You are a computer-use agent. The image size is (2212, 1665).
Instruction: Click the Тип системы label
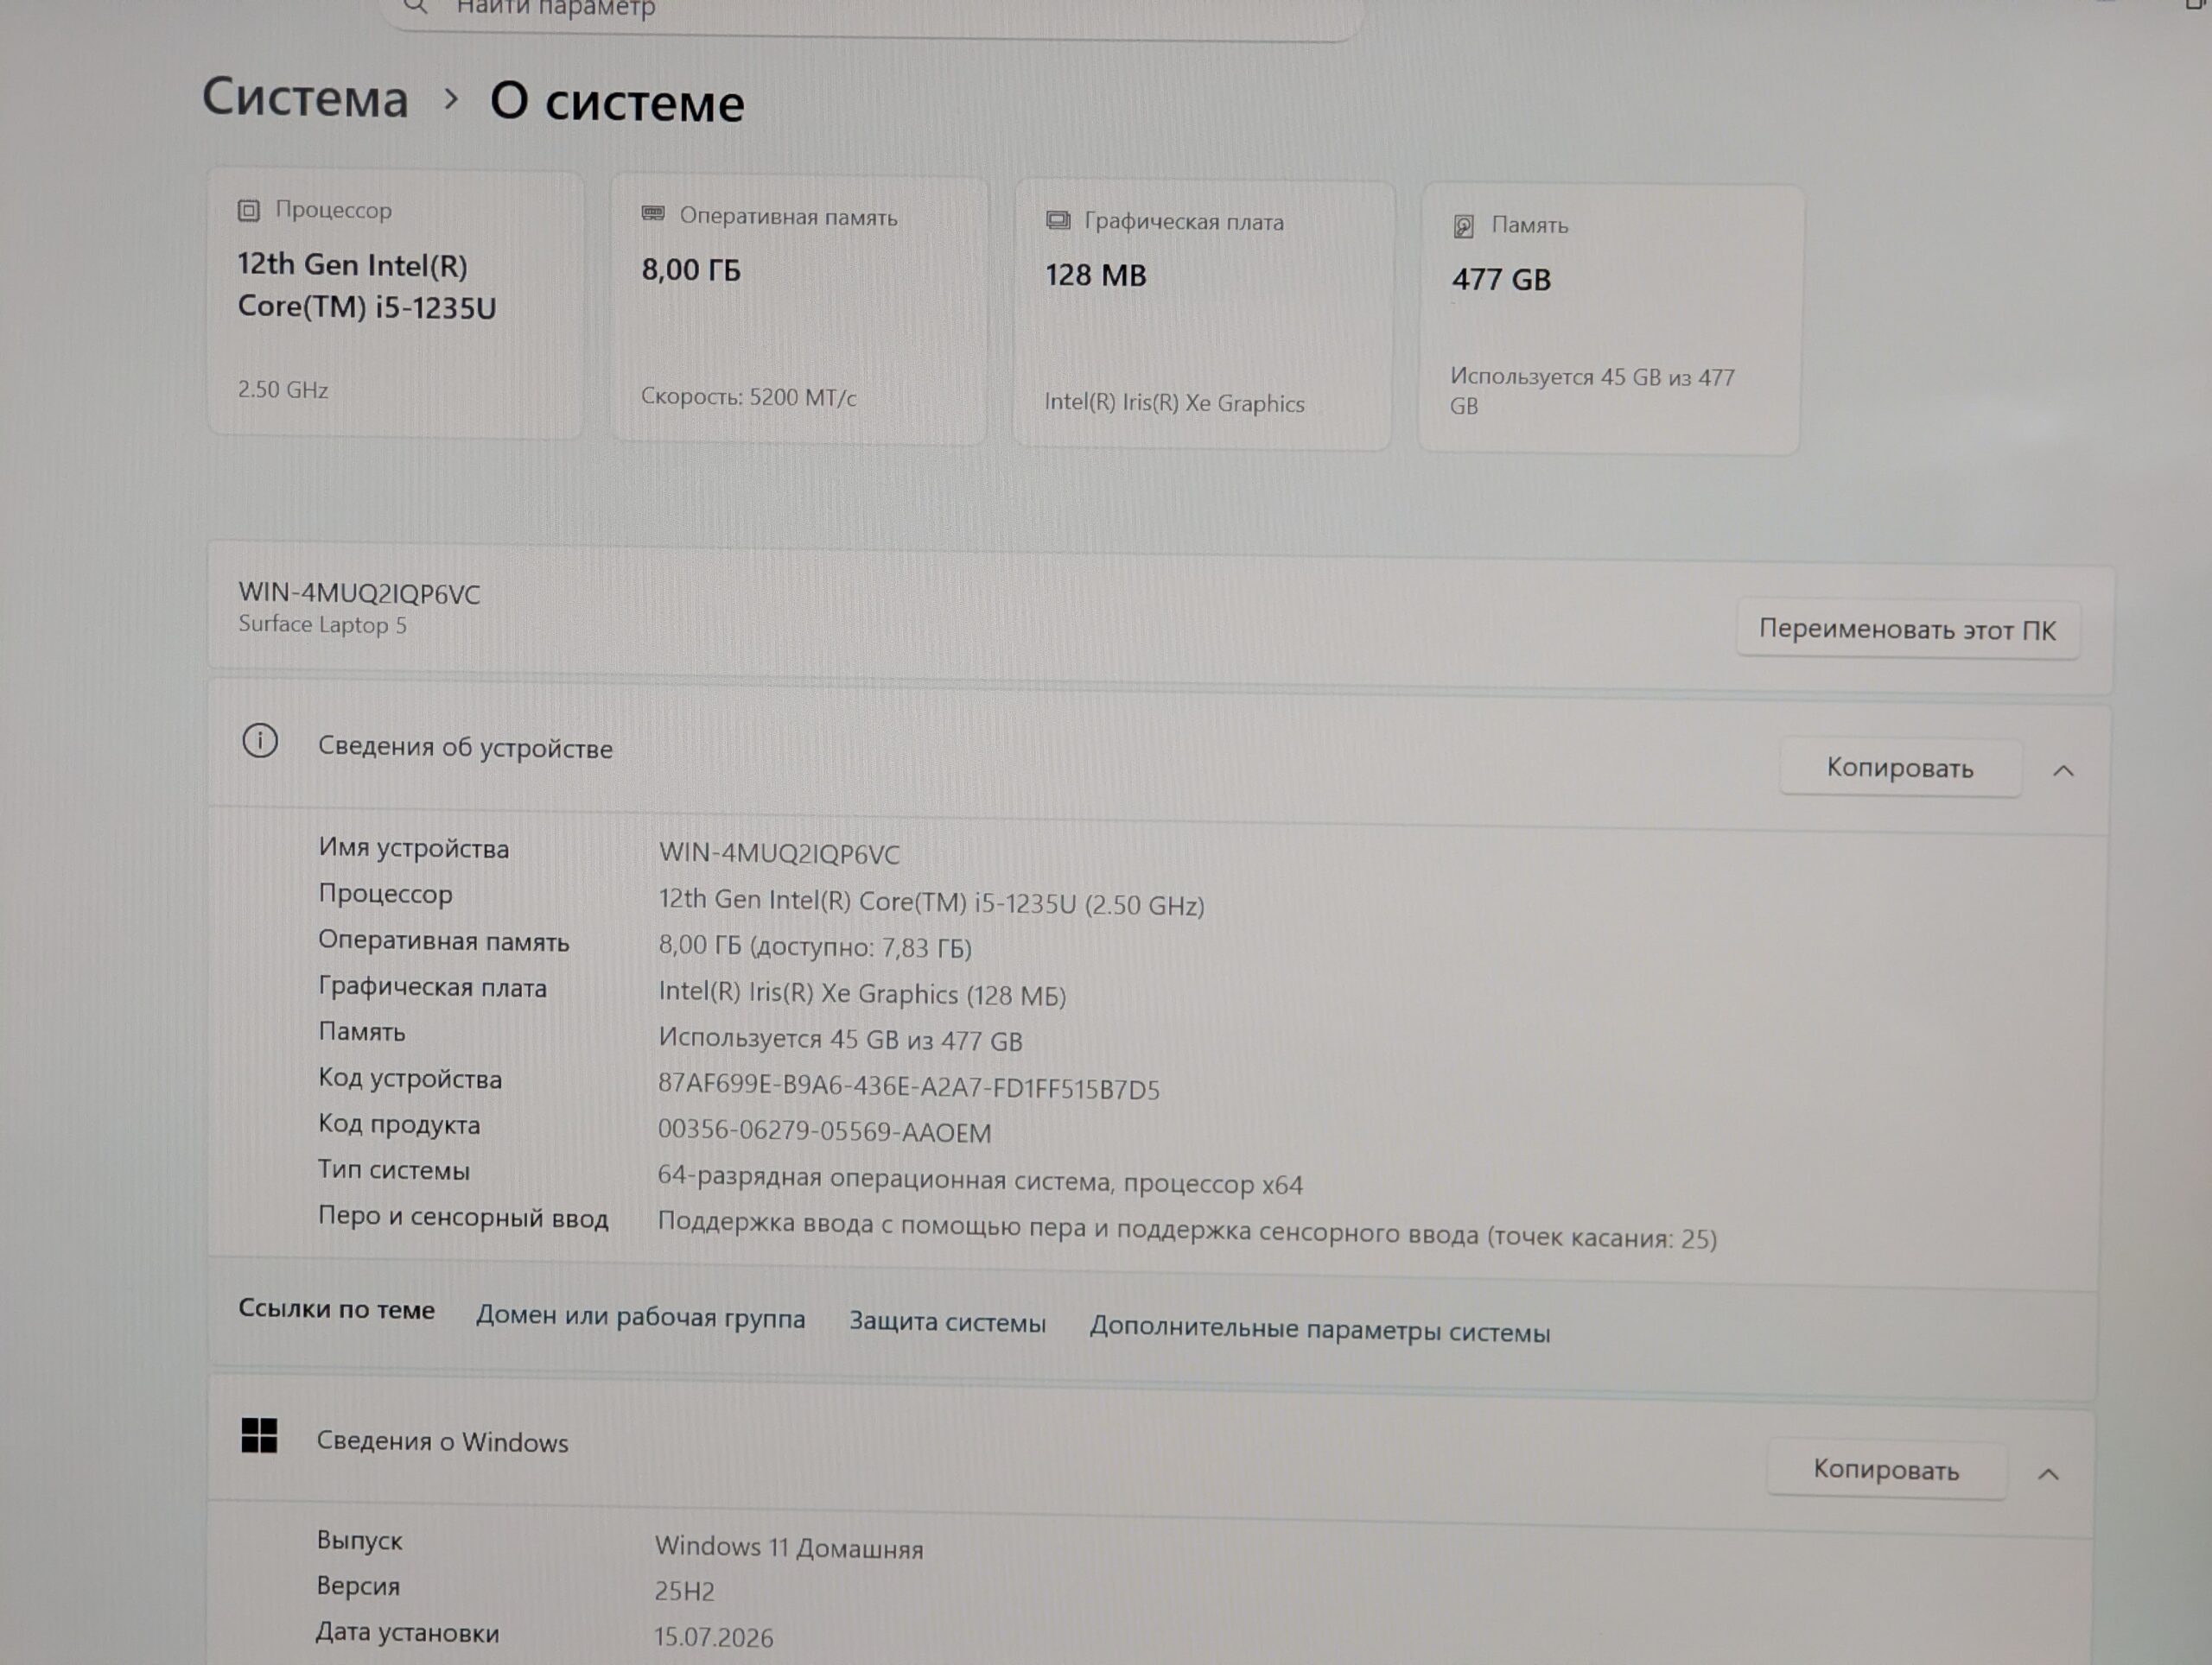(x=394, y=1170)
